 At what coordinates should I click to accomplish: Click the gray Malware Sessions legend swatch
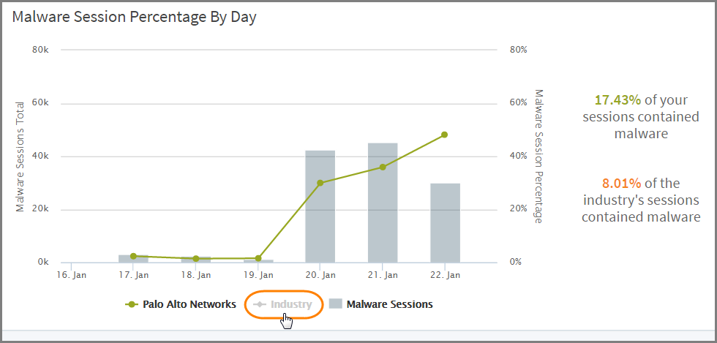click(335, 304)
